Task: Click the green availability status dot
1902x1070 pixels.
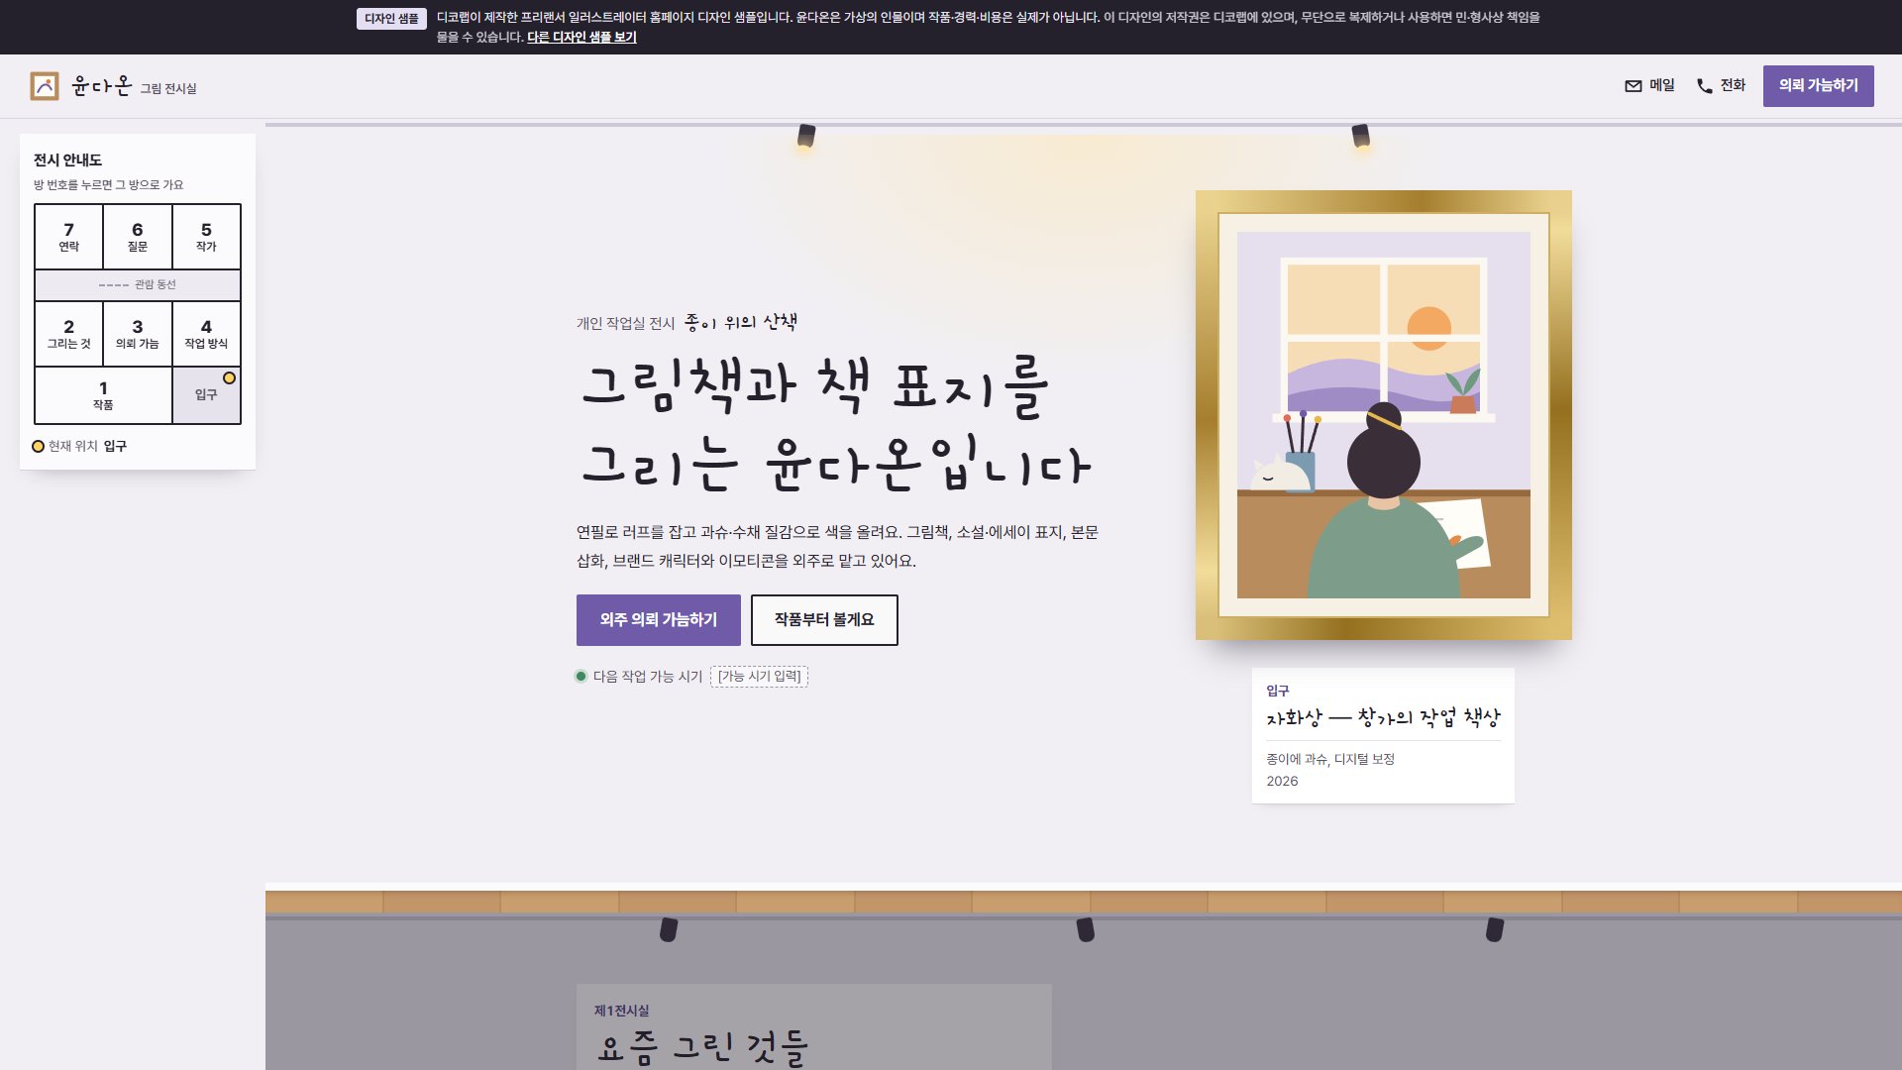Action: tap(581, 677)
